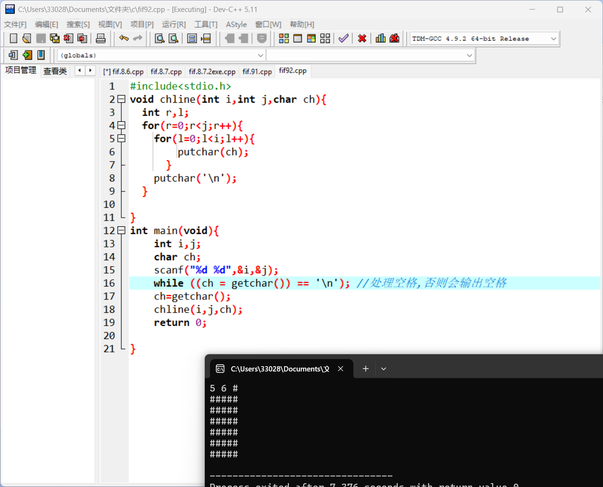Create a new source file
Image resolution: width=603 pixels, height=487 pixels.
click(x=13, y=39)
